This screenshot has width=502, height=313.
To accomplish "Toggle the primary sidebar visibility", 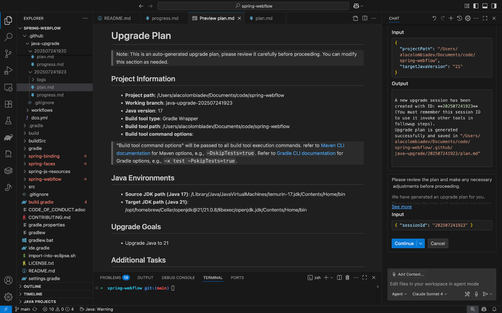I will click(x=476, y=6).
